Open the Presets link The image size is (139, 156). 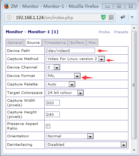point(121,32)
